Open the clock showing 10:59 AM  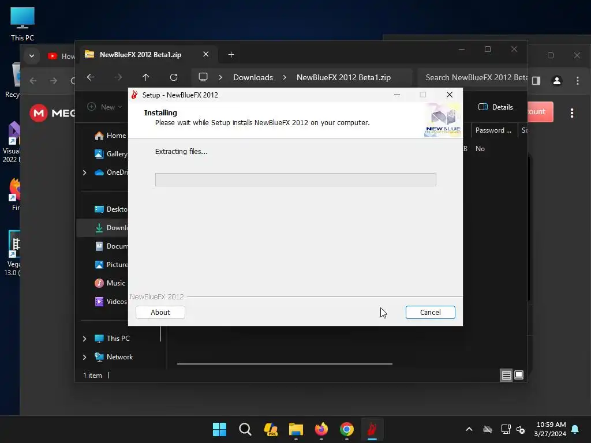[550, 429]
